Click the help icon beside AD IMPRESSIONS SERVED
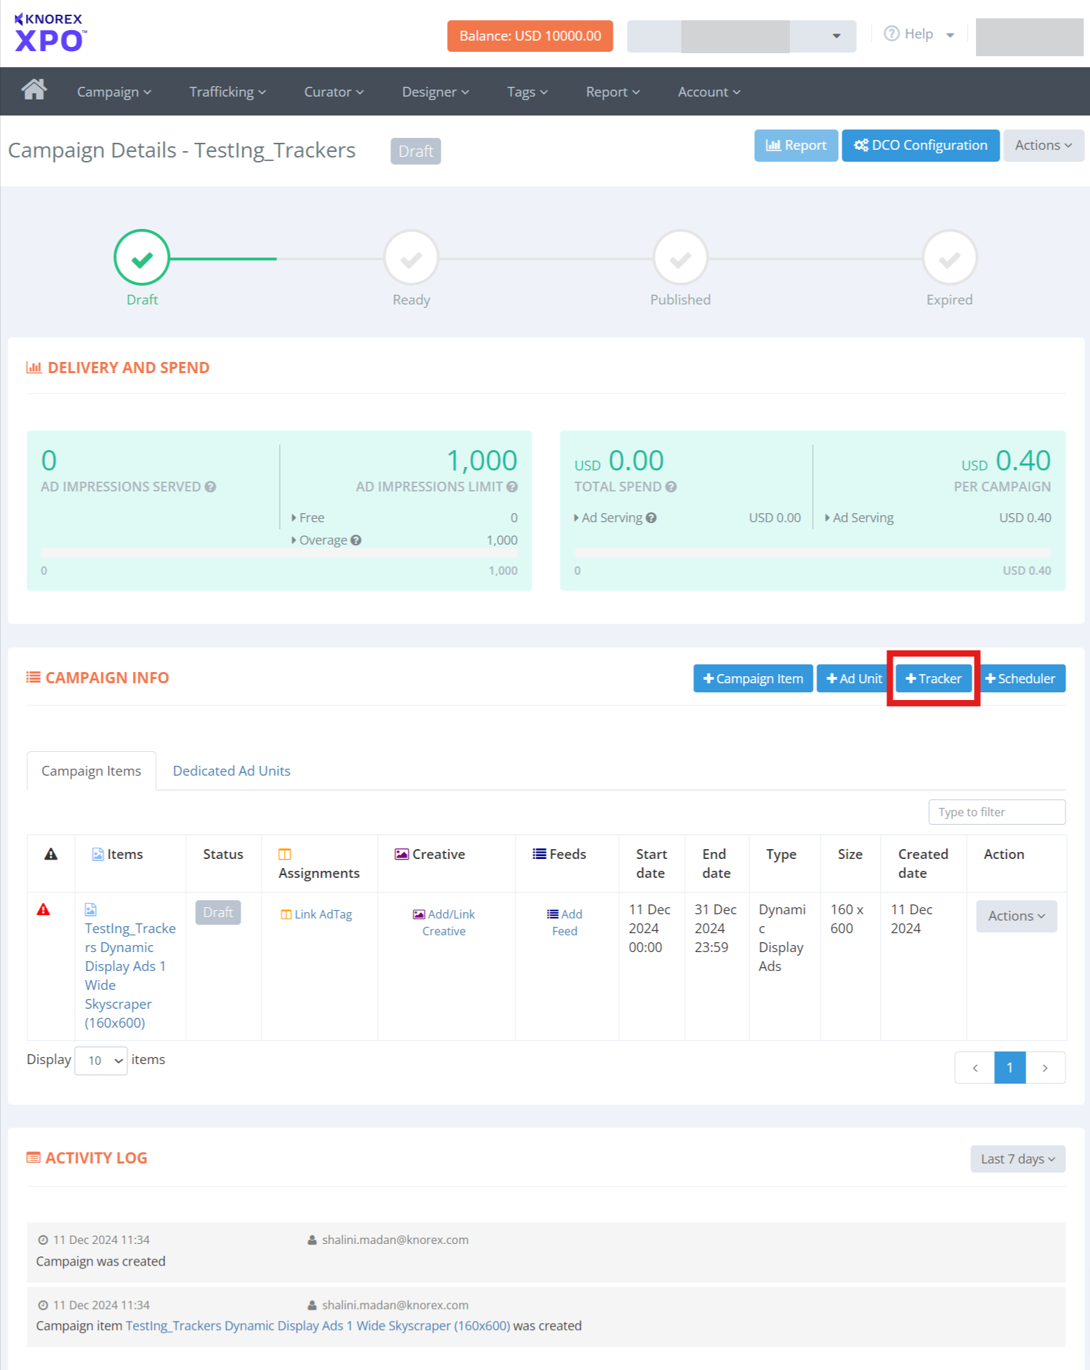The height and width of the screenshot is (1370, 1090). (x=210, y=487)
